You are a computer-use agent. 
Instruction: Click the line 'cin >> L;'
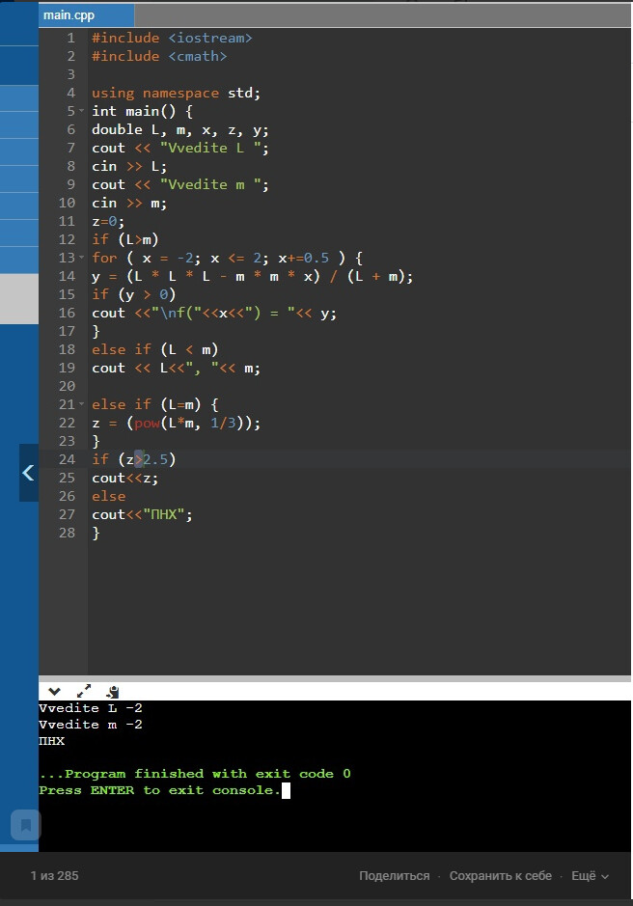tap(129, 166)
